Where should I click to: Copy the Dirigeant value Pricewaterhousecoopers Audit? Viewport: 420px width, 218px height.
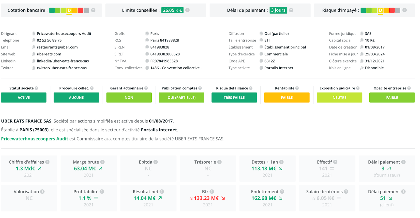pos(34,34)
